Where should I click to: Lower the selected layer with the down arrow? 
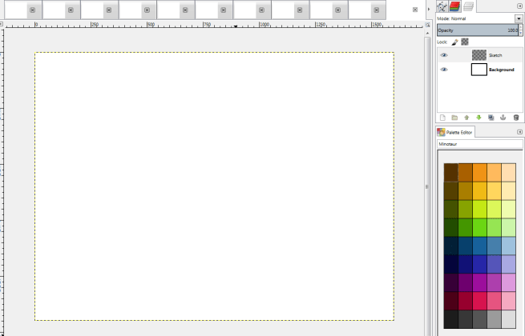479,118
